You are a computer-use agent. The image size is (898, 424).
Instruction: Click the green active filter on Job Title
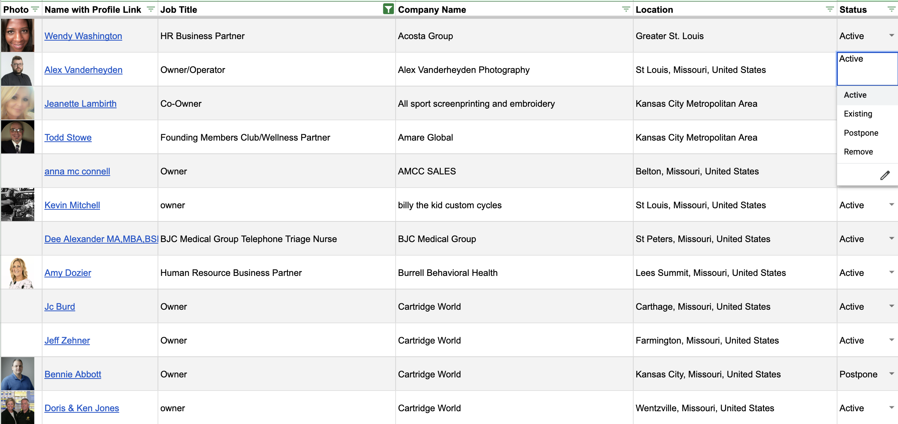click(x=388, y=9)
